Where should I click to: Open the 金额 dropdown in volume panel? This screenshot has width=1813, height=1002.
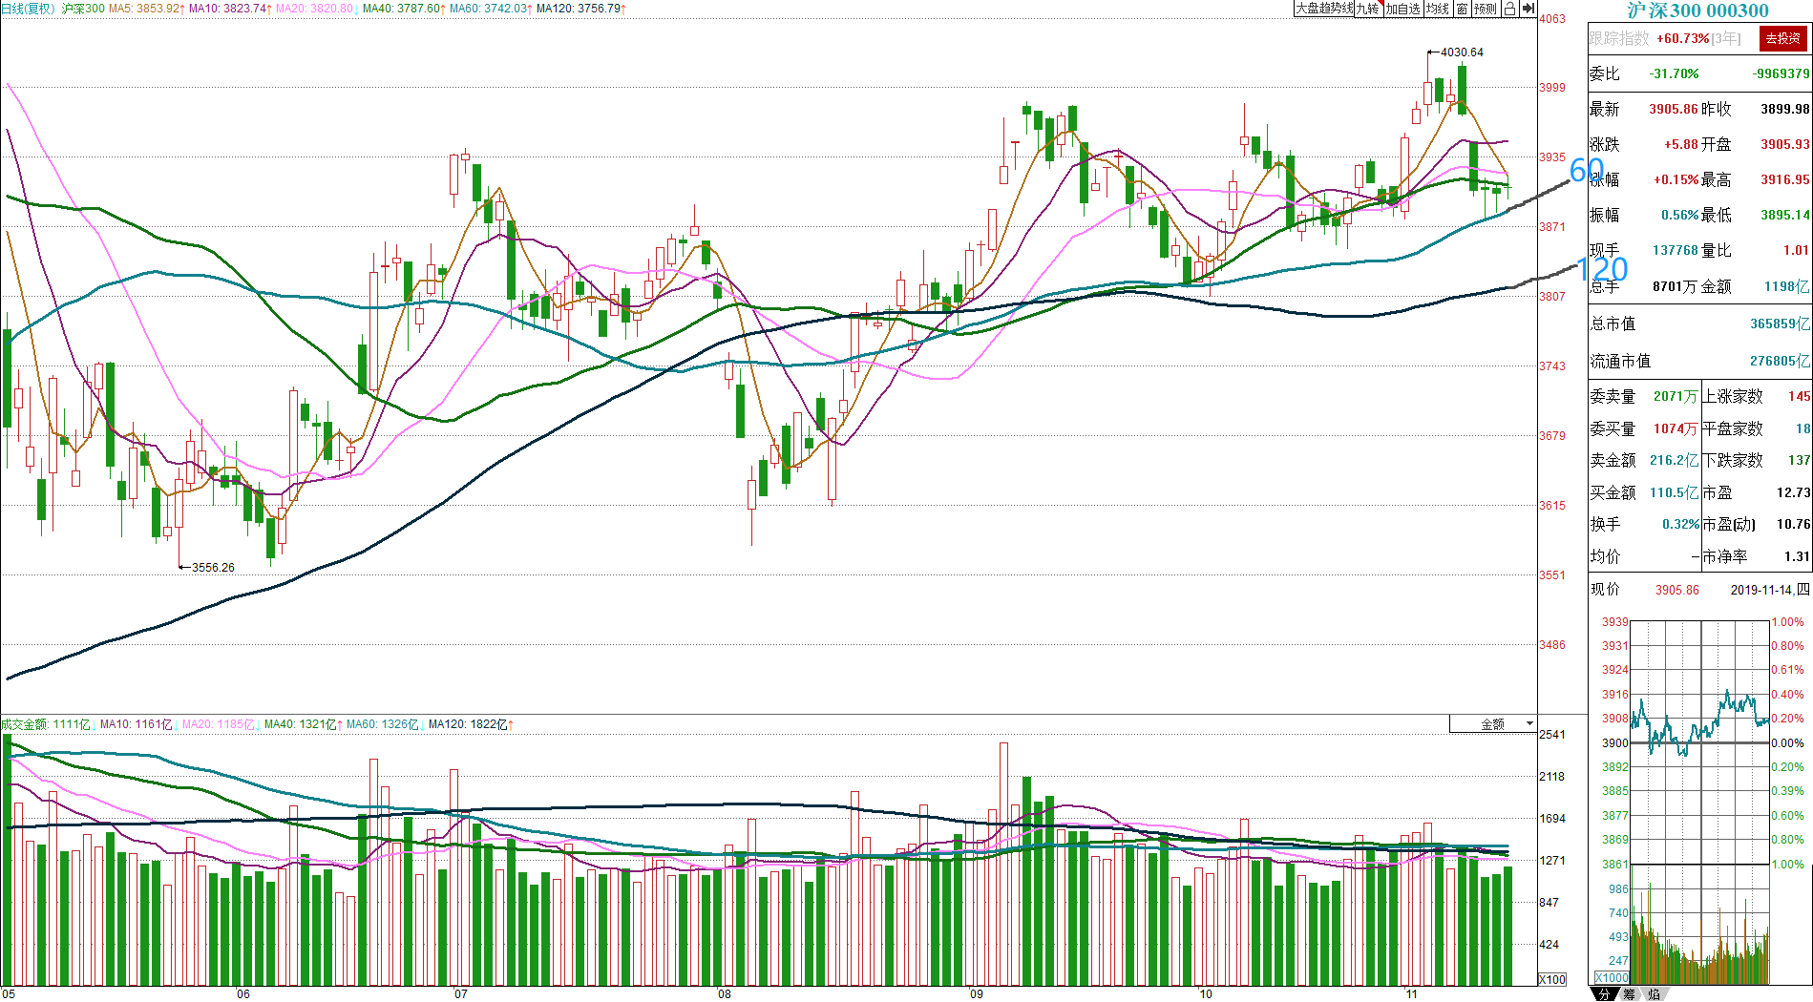click(1493, 724)
